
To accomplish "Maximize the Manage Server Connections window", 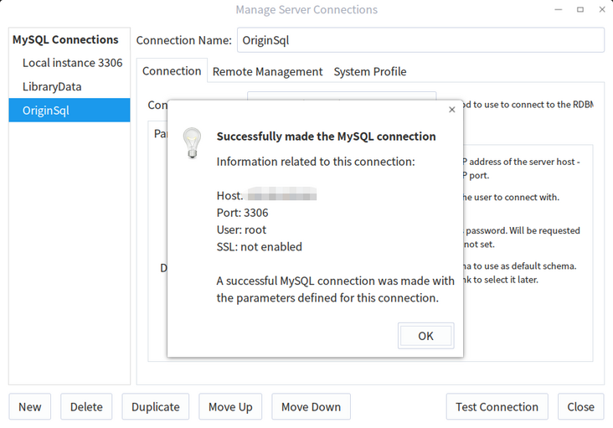I will point(580,10).
